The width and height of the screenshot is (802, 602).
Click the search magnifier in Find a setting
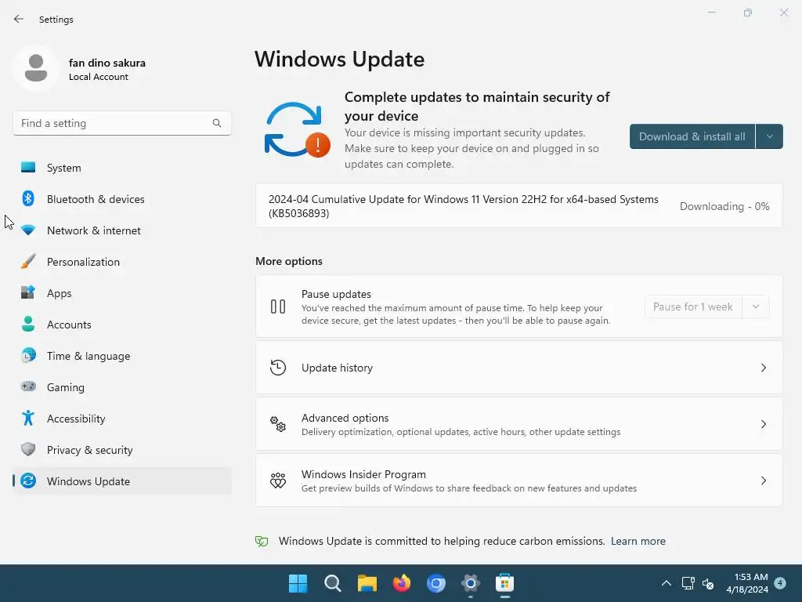tap(217, 123)
